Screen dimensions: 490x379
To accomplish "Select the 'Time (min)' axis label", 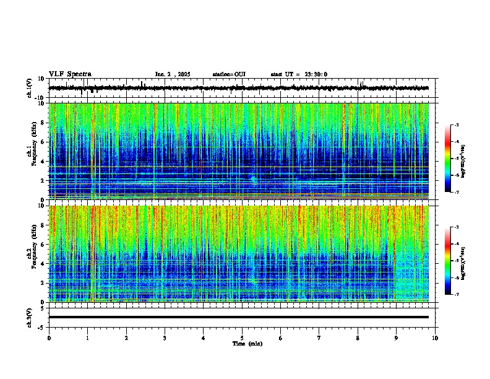I will coord(247,344).
